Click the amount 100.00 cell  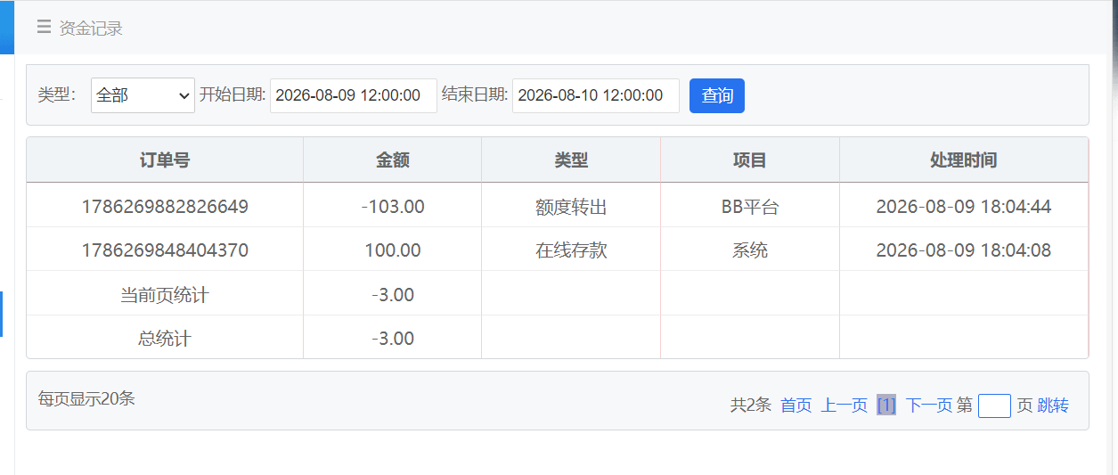pos(393,250)
